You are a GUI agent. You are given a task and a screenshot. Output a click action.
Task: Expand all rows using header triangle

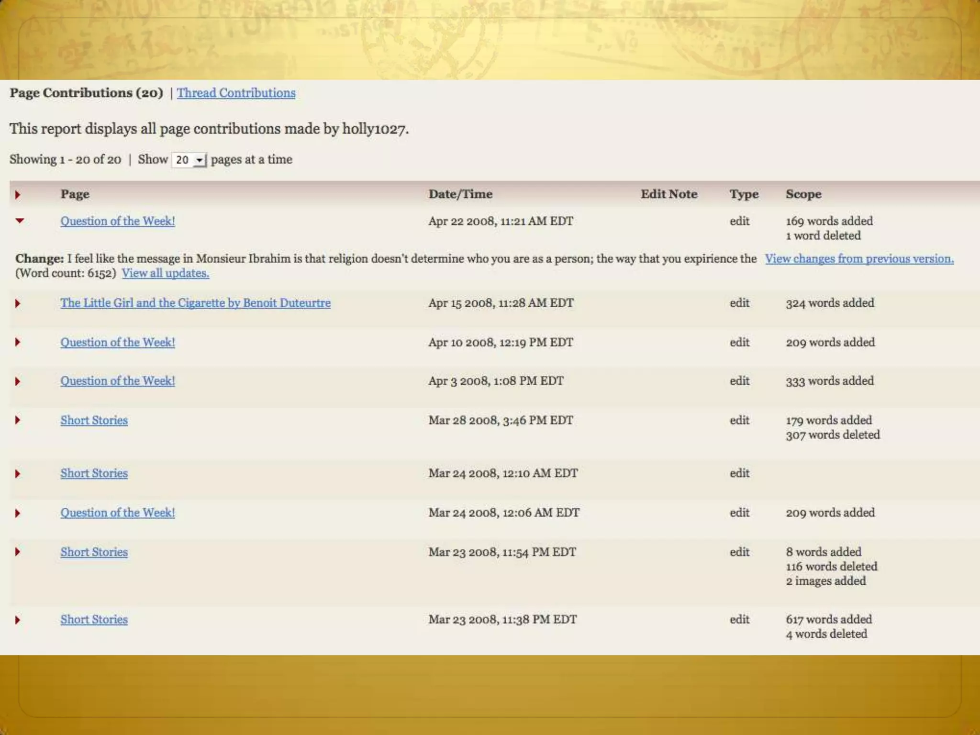tap(18, 195)
